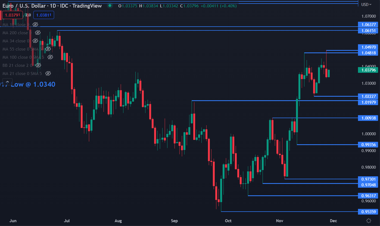The height and width of the screenshot is (226, 380).
Task: Show the hidden MA 10 close indicator
Action: point(35,24)
